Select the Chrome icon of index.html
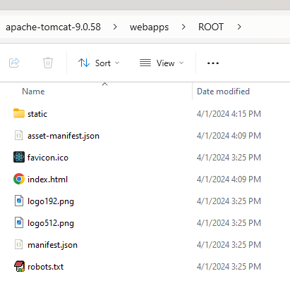The image size is (290, 290). pyautogui.click(x=19, y=179)
